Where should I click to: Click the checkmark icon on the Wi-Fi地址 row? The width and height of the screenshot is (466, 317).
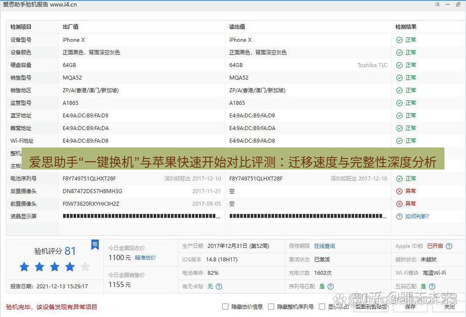[400, 141]
